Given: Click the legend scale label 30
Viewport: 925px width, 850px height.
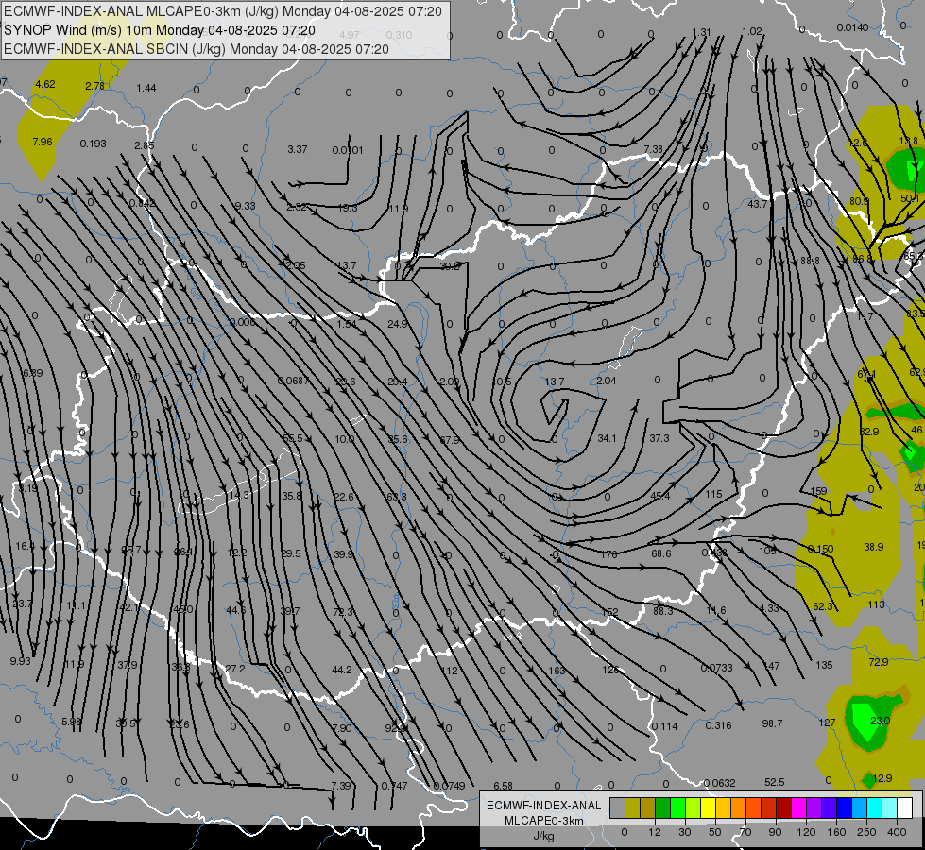Looking at the screenshot, I should click(684, 832).
